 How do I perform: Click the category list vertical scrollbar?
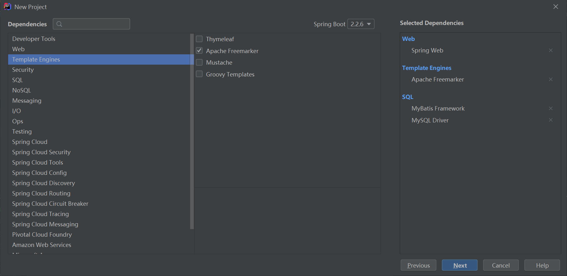[192, 131]
